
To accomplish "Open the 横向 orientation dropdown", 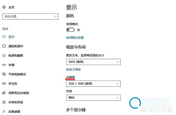I will pyautogui.click(x=94, y=98).
